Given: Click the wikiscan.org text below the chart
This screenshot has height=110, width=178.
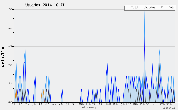Looking at the screenshot, I should pyautogui.click(x=89, y=107).
